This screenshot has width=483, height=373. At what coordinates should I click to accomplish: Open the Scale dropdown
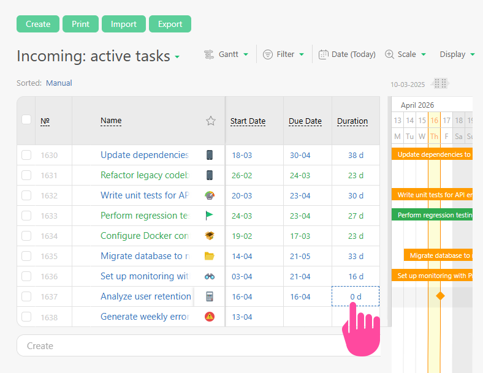[405, 55]
